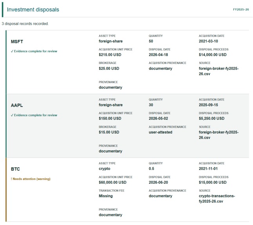Click the FY2025–26 label
Viewport: 253px width, 225px height.
tap(241, 9)
